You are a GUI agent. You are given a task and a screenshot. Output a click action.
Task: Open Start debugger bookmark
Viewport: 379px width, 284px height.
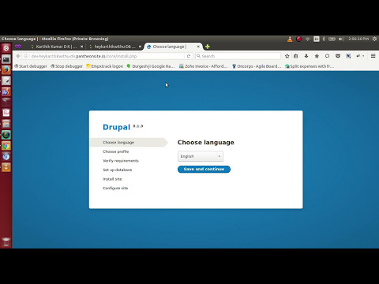coord(31,66)
